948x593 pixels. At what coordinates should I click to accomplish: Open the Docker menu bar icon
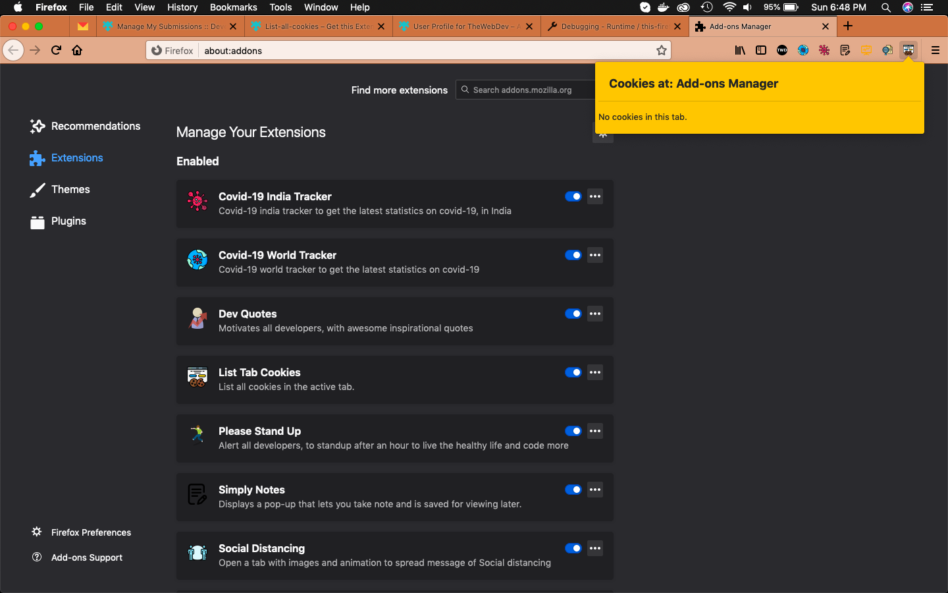(x=664, y=7)
